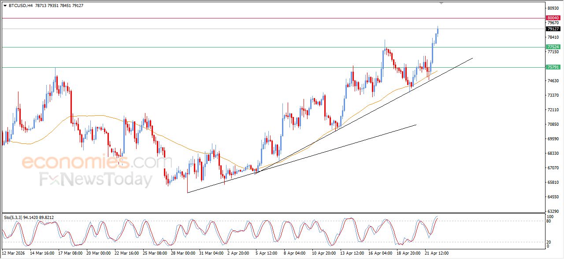Click the green 77524 price tag
Screen dimensions: 564x259
pyautogui.click(x=553, y=47)
